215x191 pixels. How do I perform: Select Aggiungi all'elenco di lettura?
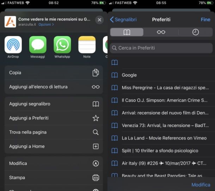[x=54, y=87]
